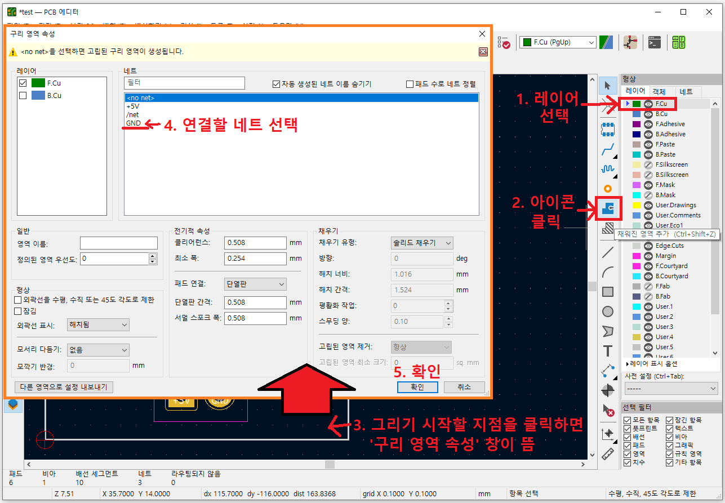Switch to the 네트 tab

point(686,91)
